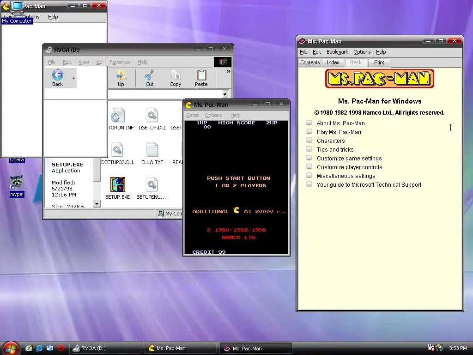
Task: Click the Ms. Pac-Man logo banner
Action: tap(380, 79)
